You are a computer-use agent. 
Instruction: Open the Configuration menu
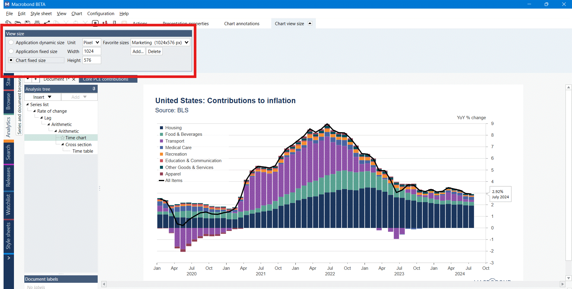tap(101, 14)
